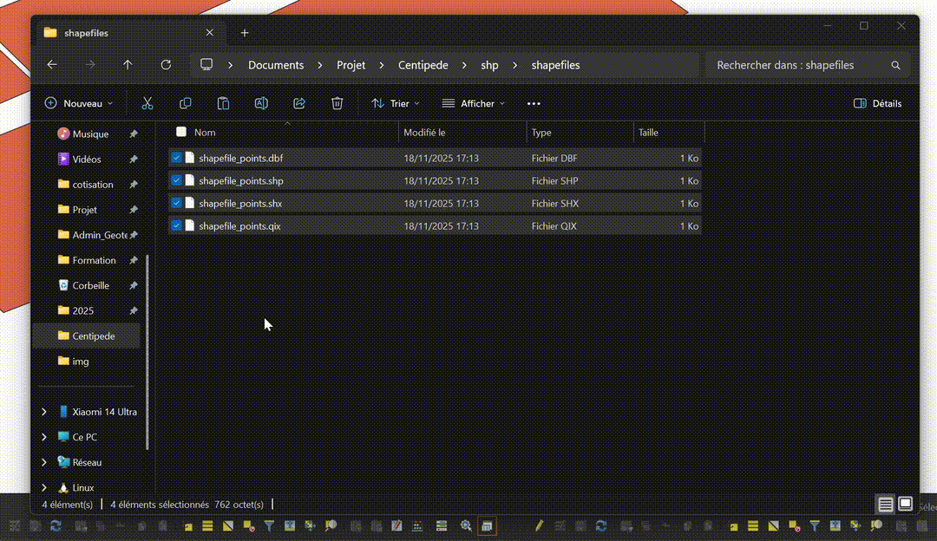Refresh the current folder view
The width and height of the screenshot is (937, 541).
tap(166, 65)
